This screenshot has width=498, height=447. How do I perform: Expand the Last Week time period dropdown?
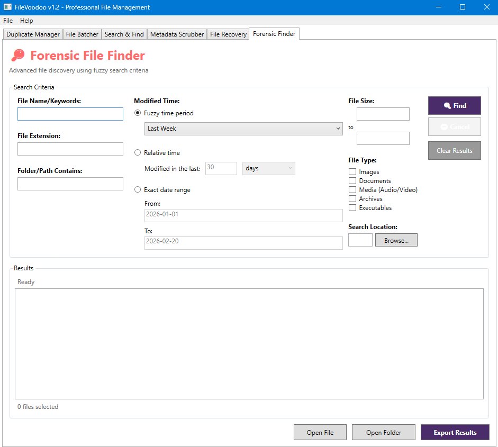coord(243,129)
